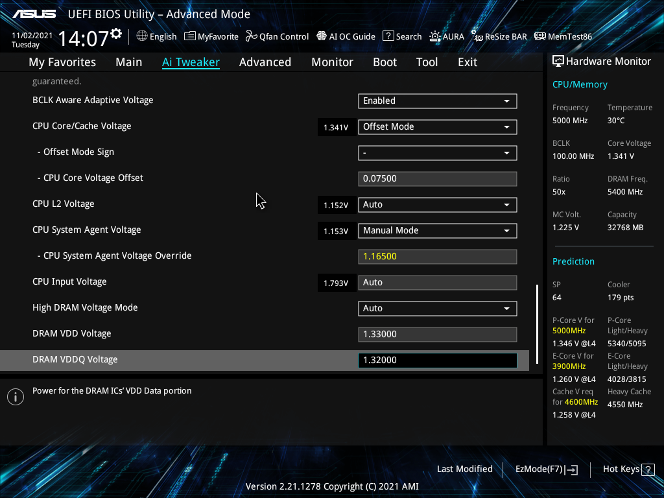Image resolution: width=664 pixels, height=498 pixels.
Task: Expand High DRAM Voltage Mode dropdown
Action: click(x=438, y=308)
